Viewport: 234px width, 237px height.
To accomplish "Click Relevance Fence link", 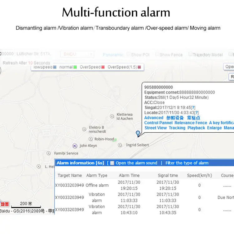I will click(191, 123).
